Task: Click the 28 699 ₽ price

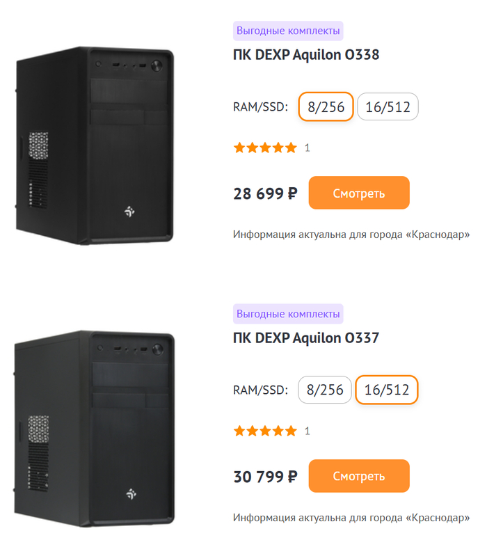Action: point(265,193)
